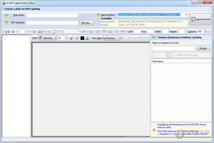Go to the next page
The image size is (214, 143).
point(34,32)
